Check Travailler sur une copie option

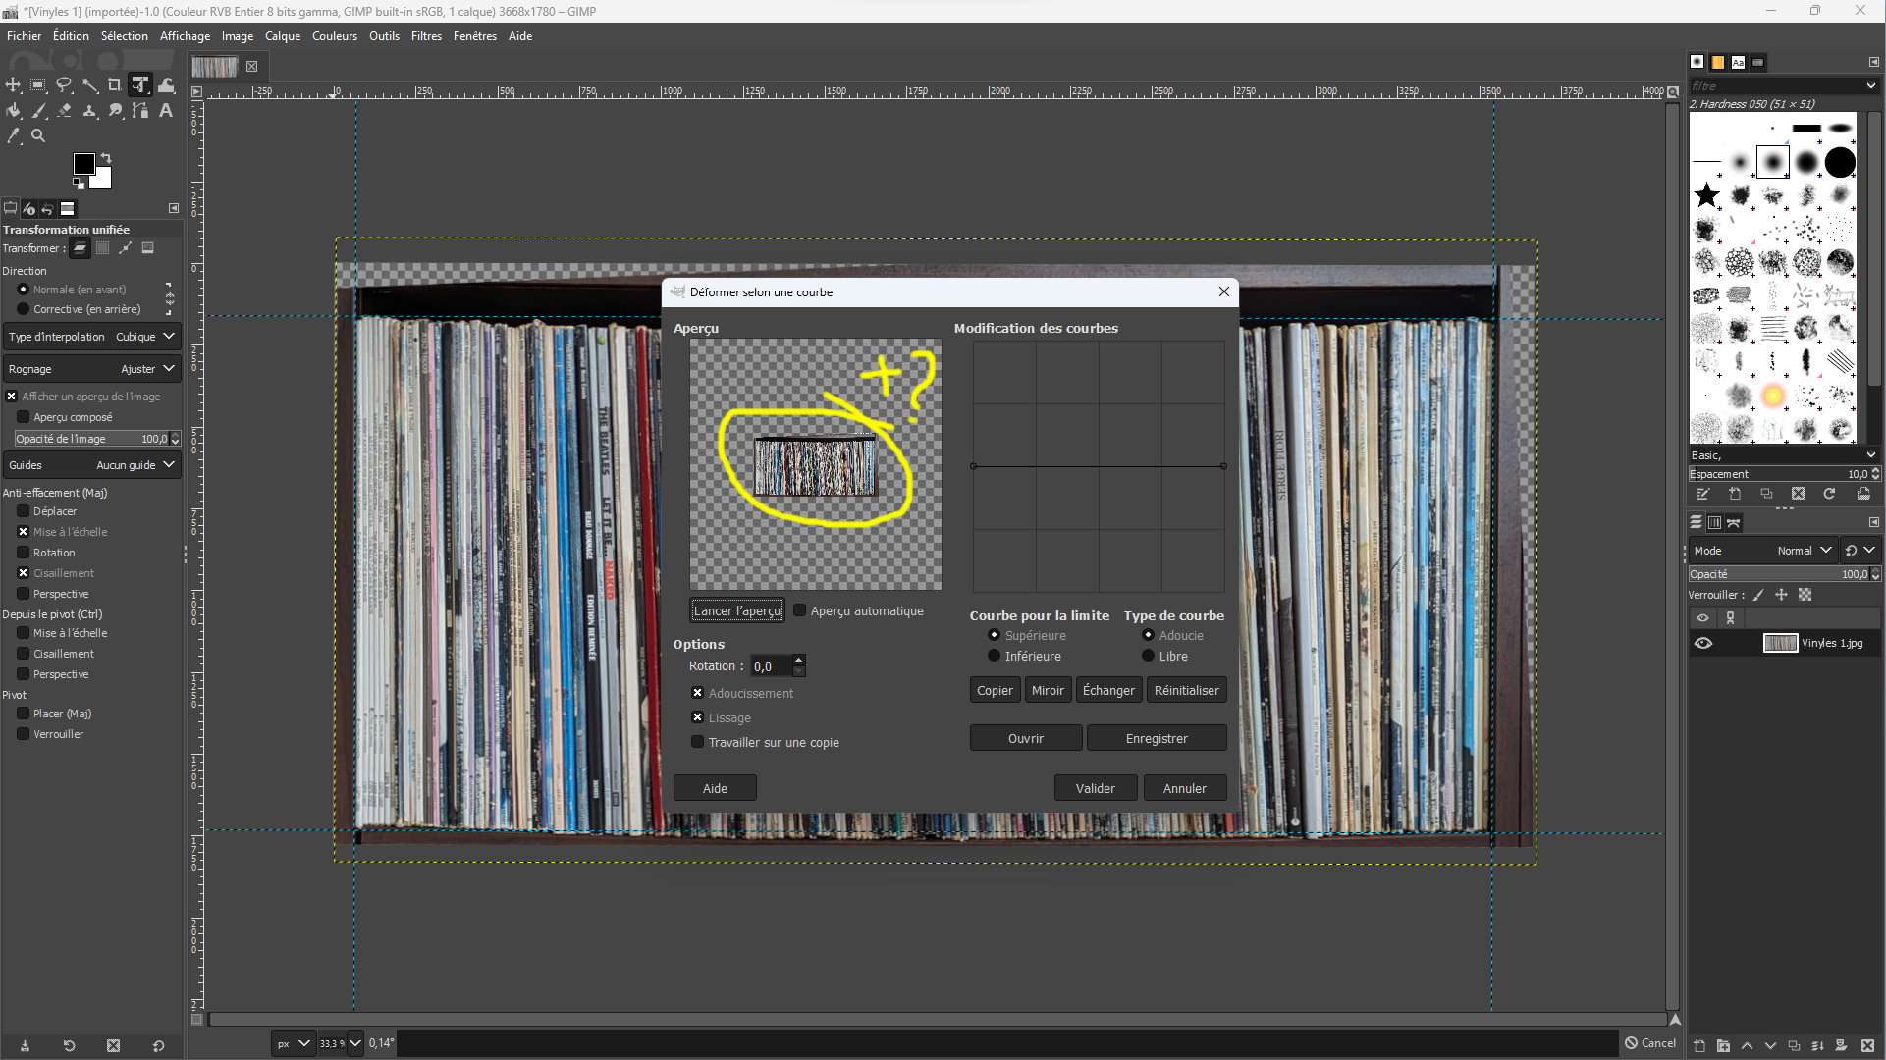[x=698, y=742]
